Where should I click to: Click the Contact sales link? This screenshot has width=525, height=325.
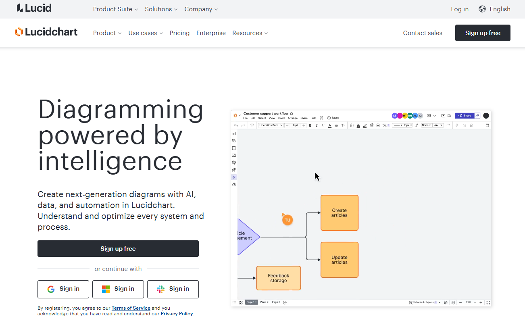pos(423,33)
